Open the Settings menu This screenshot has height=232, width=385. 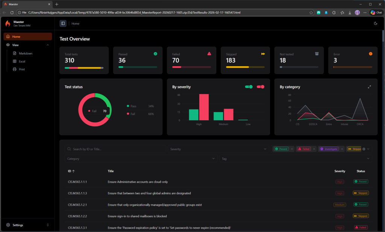[x=27, y=225]
